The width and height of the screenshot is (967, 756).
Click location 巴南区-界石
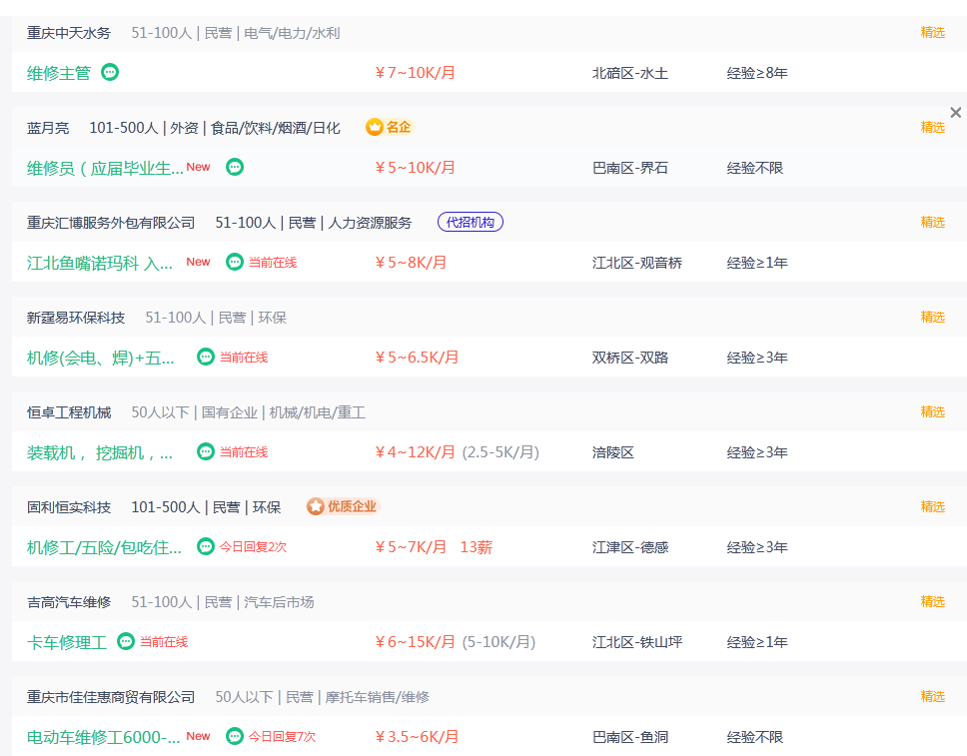[x=630, y=169]
